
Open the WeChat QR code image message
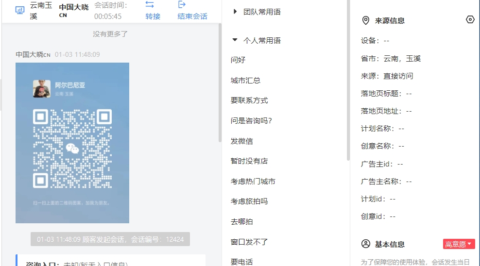click(x=72, y=143)
